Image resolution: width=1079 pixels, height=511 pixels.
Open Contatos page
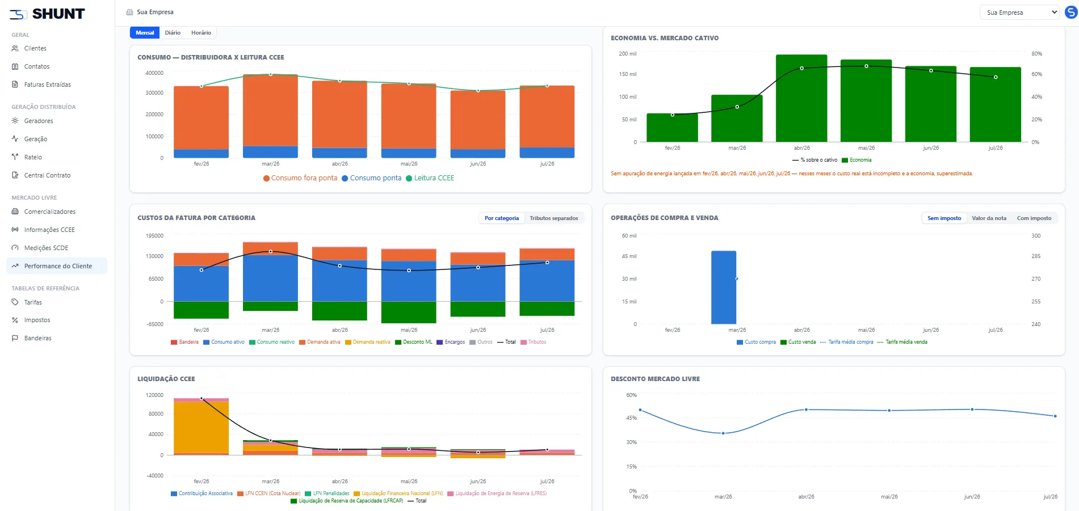pyautogui.click(x=57, y=66)
